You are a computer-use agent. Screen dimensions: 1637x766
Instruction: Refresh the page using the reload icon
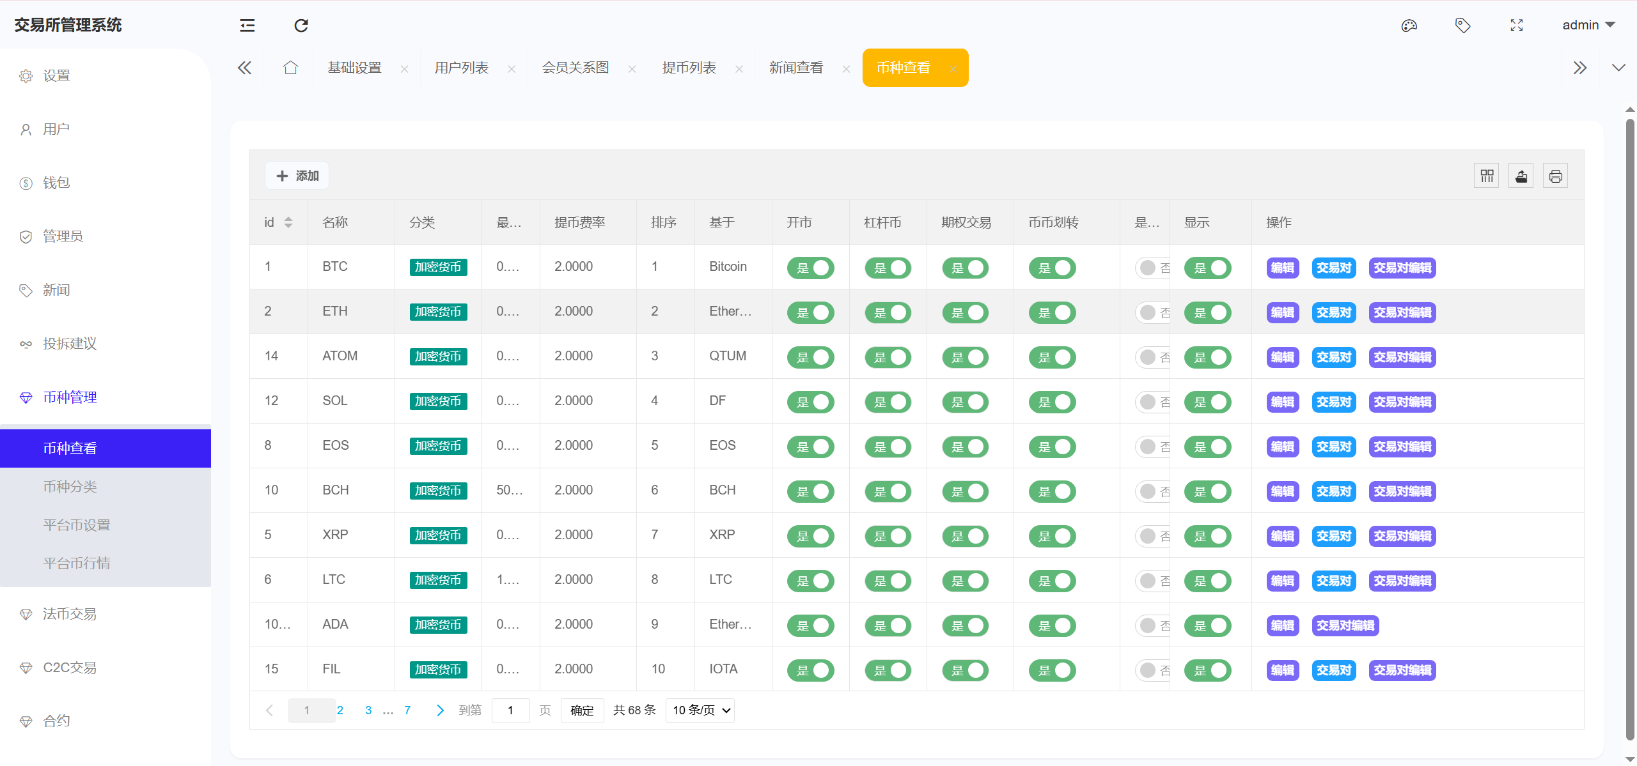tap(301, 25)
